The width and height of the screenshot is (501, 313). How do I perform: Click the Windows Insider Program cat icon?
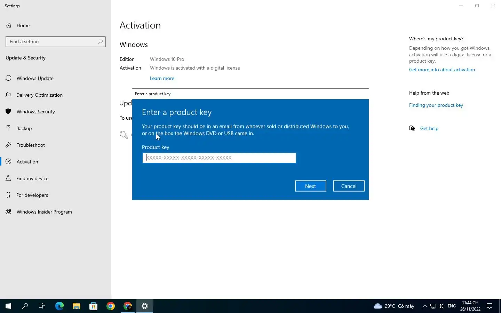[x=8, y=212]
